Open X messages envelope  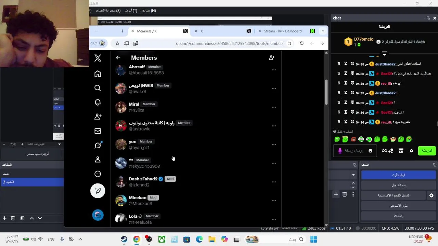coord(98,131)
